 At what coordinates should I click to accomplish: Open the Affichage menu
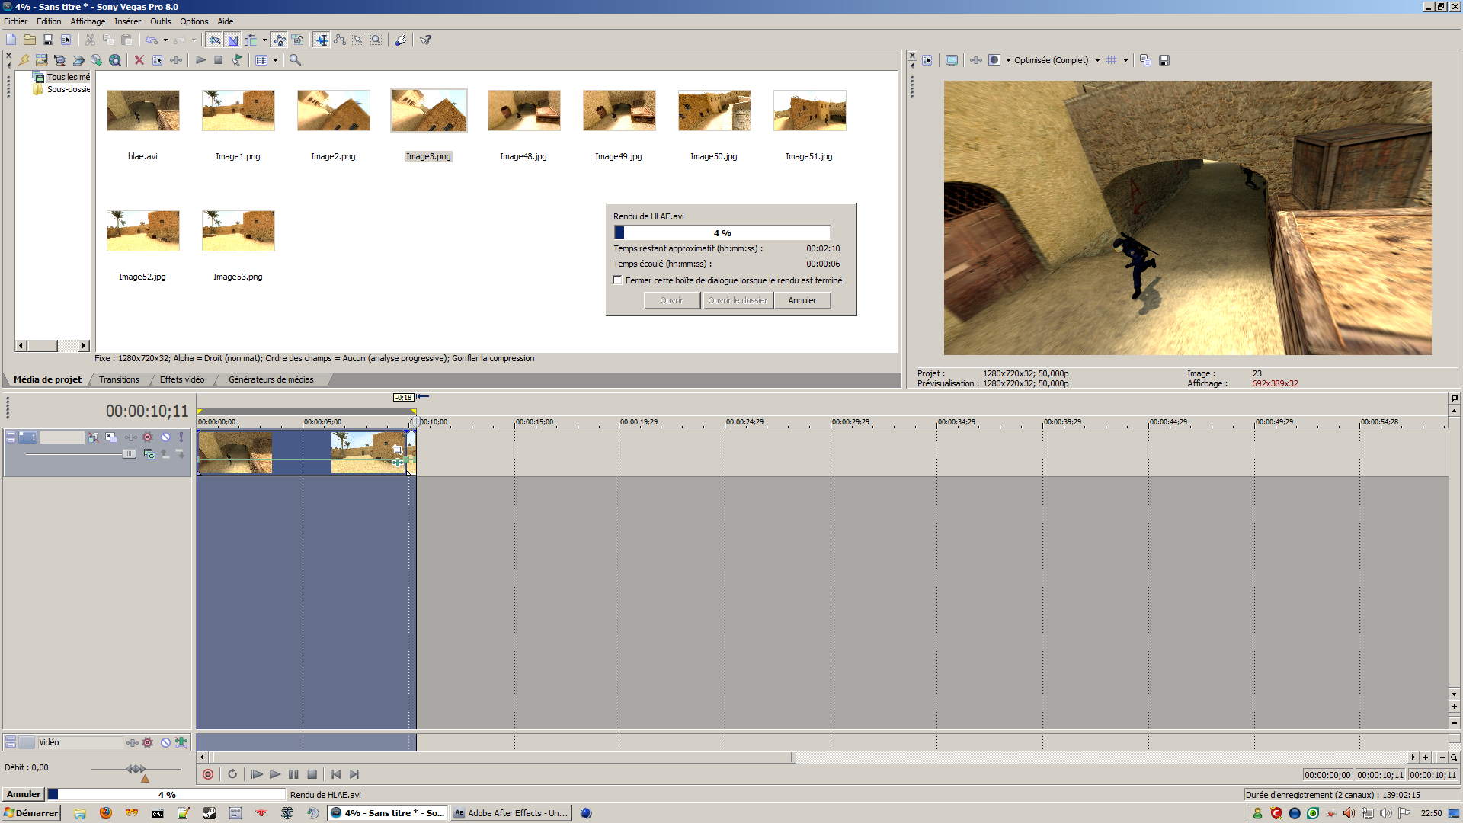tap(88, 21)
